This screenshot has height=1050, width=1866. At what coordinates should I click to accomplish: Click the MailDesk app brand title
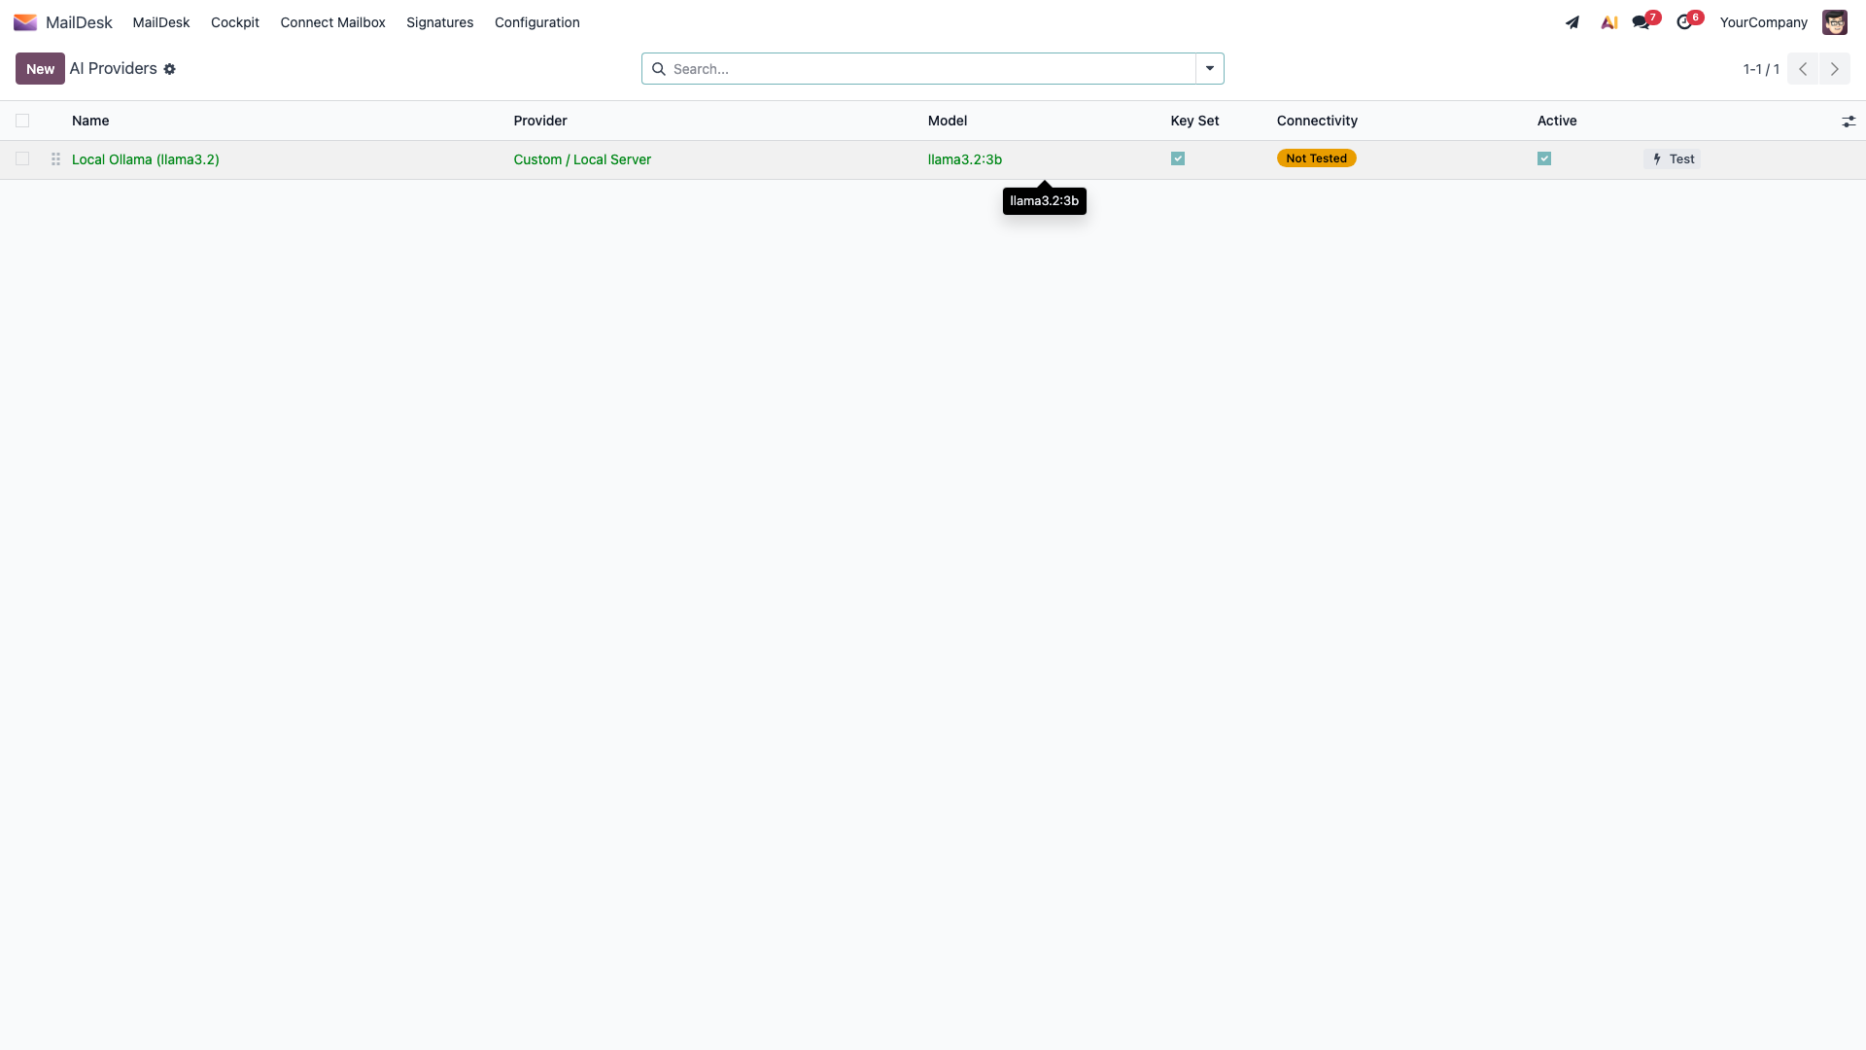pyautogui.click(x=79, y=22)
